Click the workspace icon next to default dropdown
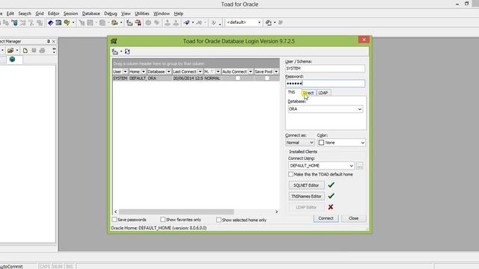Viewport: 479px width, 269px height. (269, 22)
